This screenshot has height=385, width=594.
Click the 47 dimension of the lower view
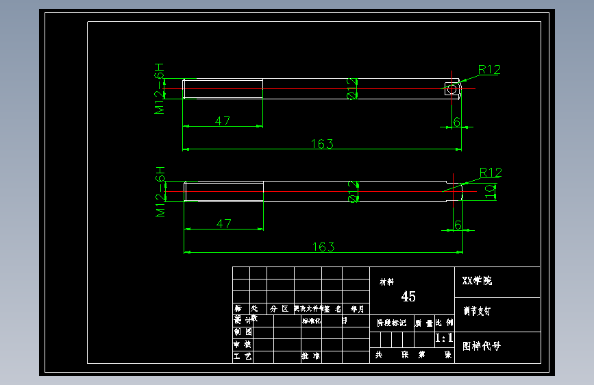[224, 223]
